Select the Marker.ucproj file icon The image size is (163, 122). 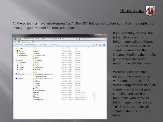(34, 99)
